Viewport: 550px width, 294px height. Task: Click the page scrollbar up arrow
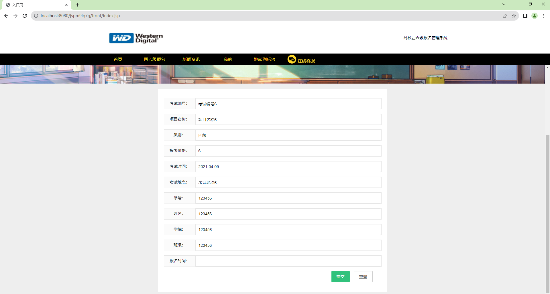pos(547,67)
